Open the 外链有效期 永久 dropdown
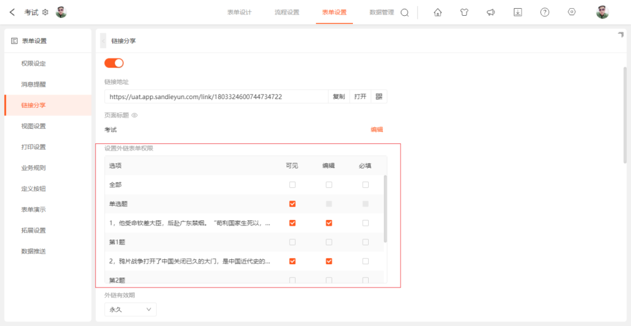This screenshot has width=631, height=326. [x=130, y=309]
